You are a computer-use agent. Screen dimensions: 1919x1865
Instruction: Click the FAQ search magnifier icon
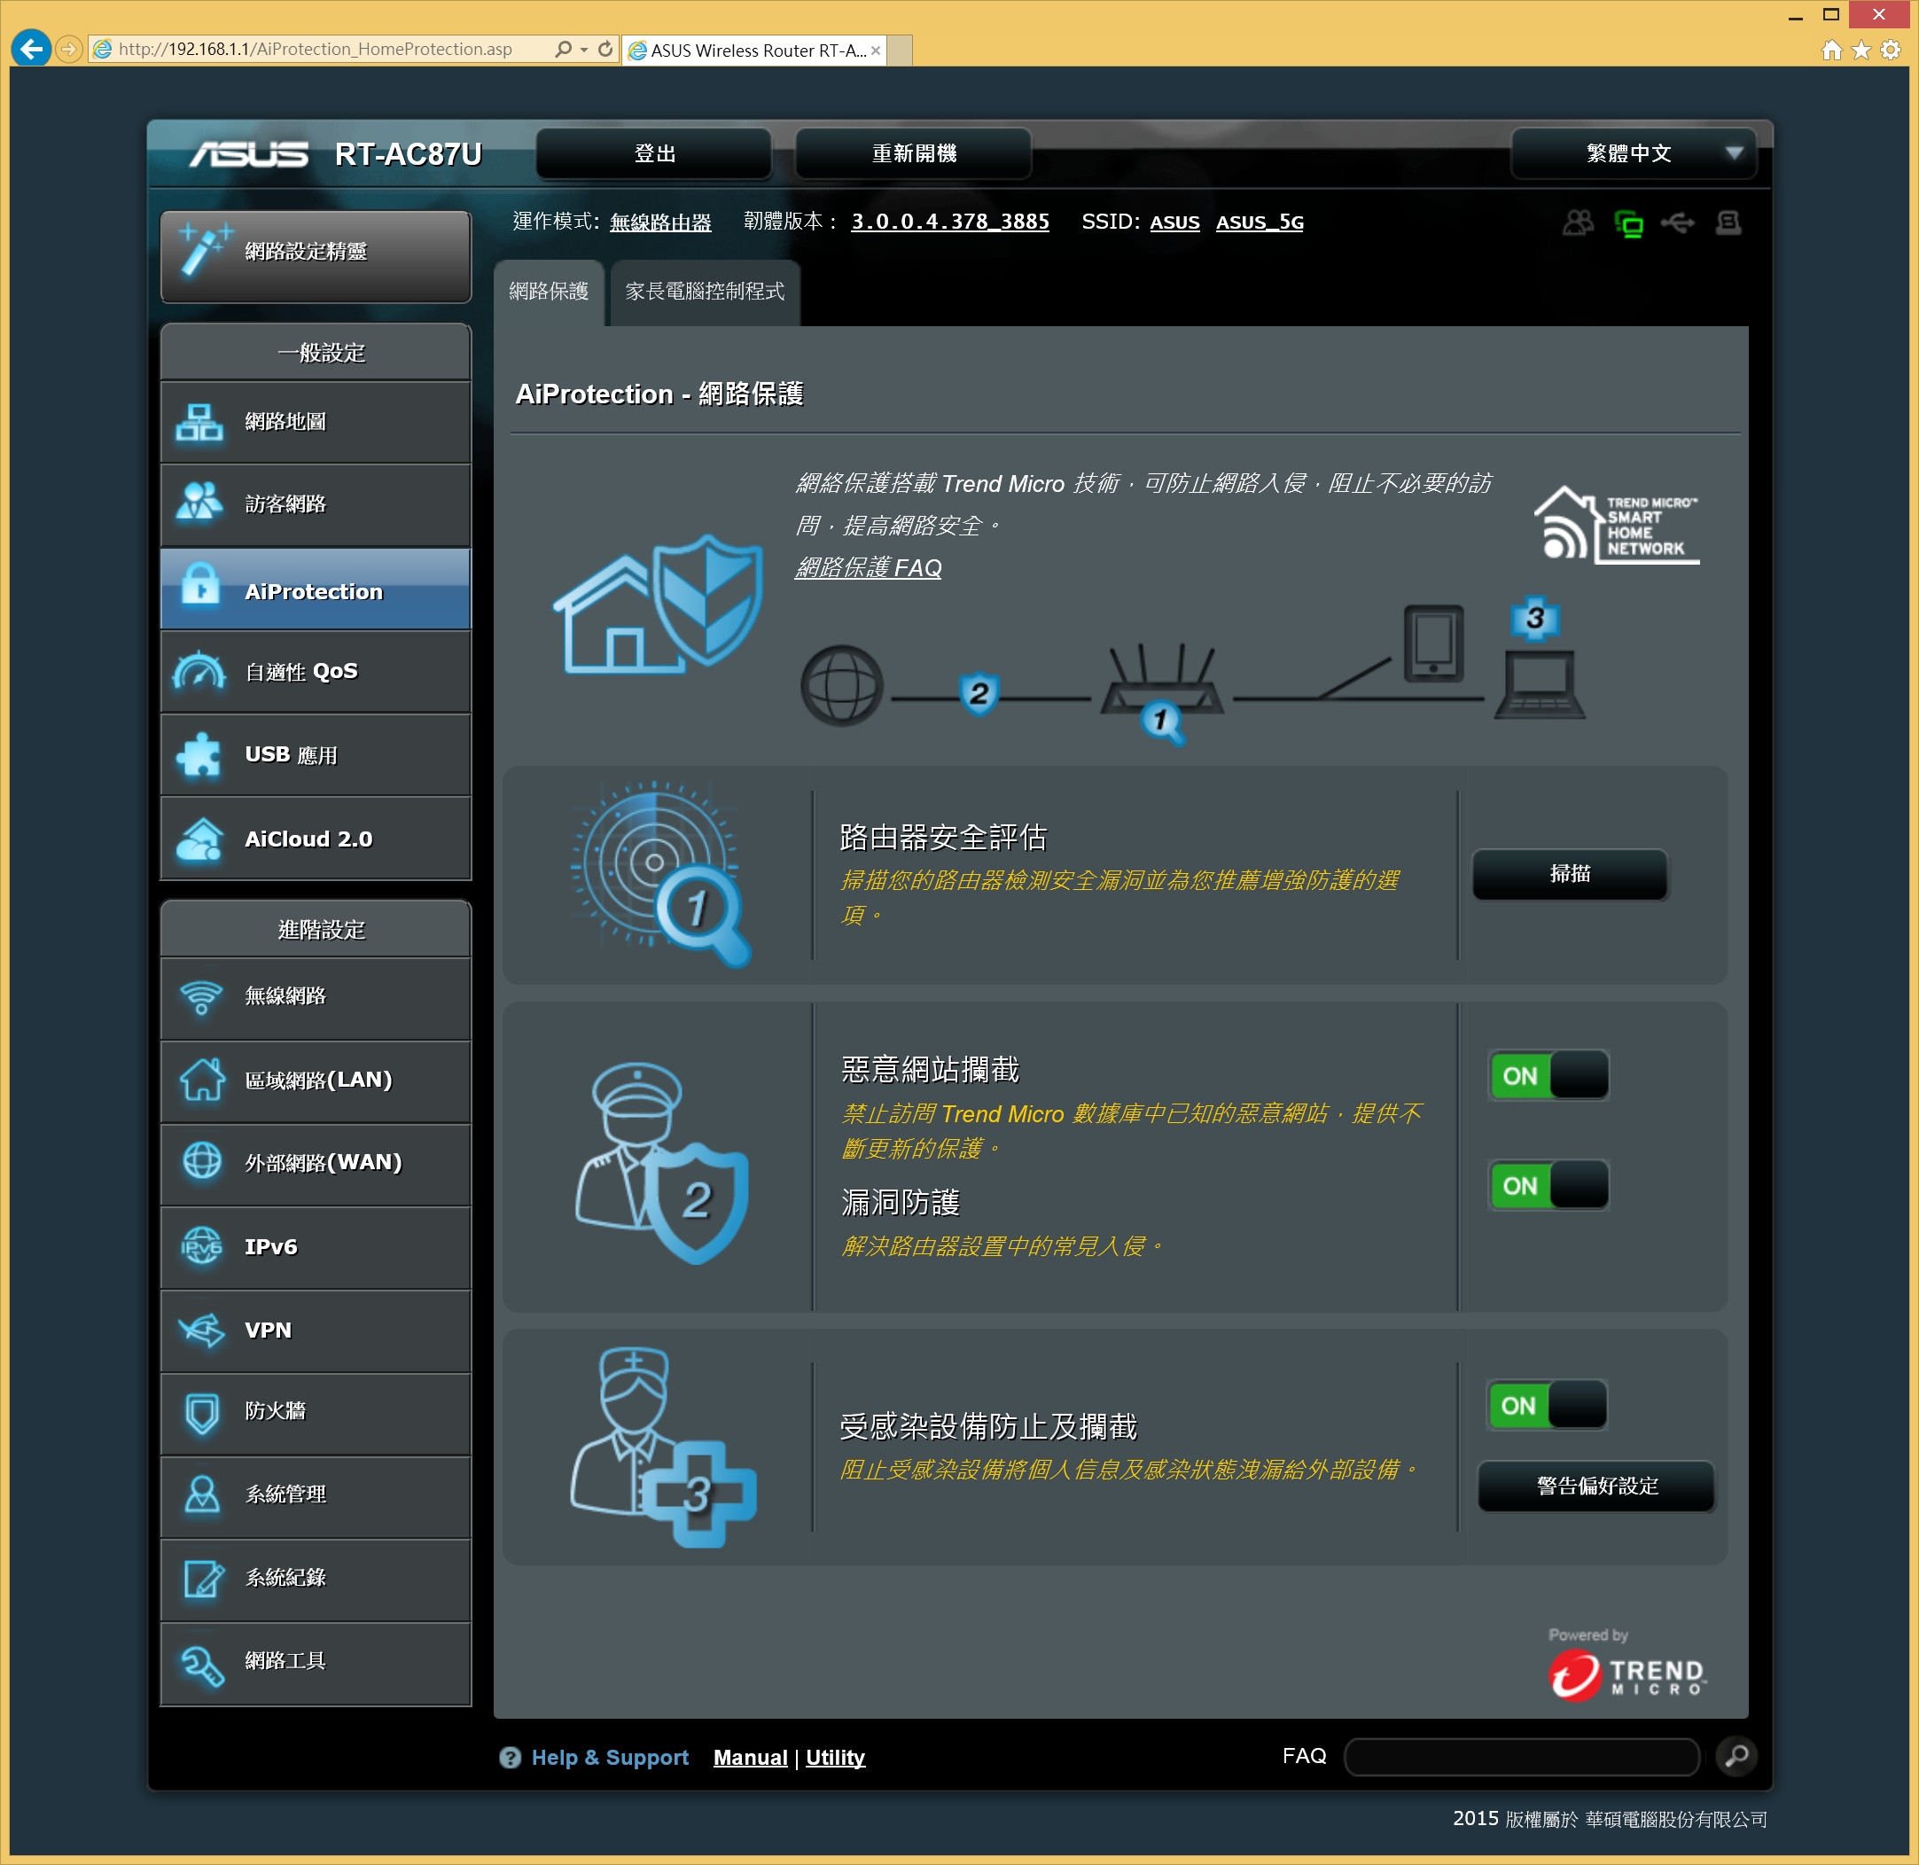tap(1736, 1756)
